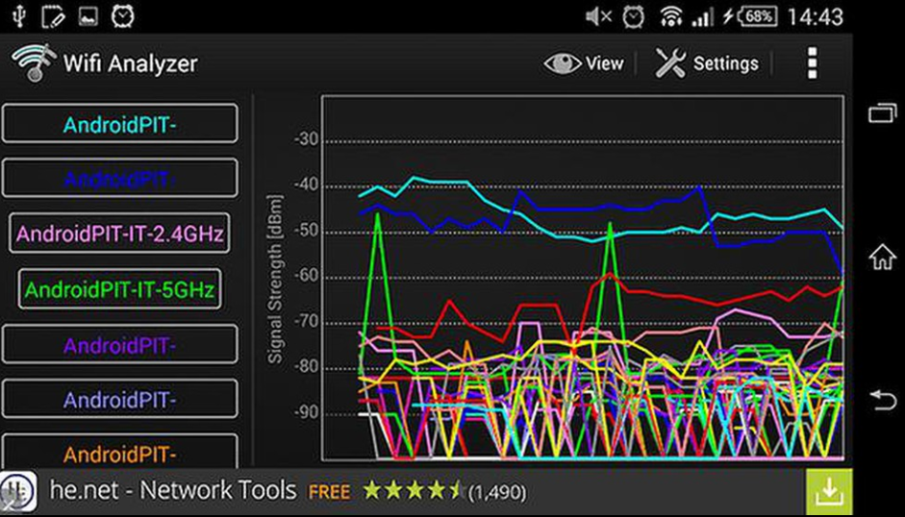905x517 pixels.
Task: Tap the note-edit notification icon
Action: pos(53,16)
